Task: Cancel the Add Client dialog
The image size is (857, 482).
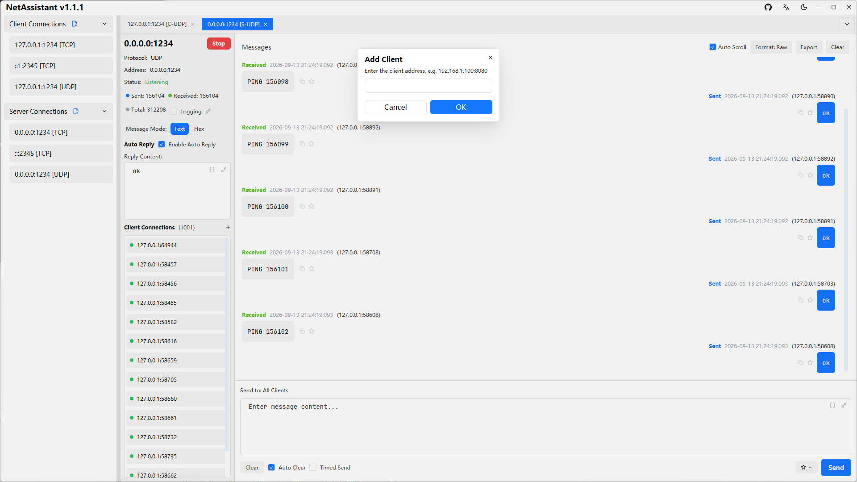Action: tap(395, 107)
